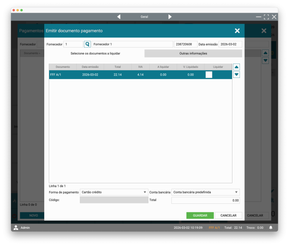Open the Forma de pagamento dropdown
Viewport: 289px width, 246px height.
(x=114, y=192)
